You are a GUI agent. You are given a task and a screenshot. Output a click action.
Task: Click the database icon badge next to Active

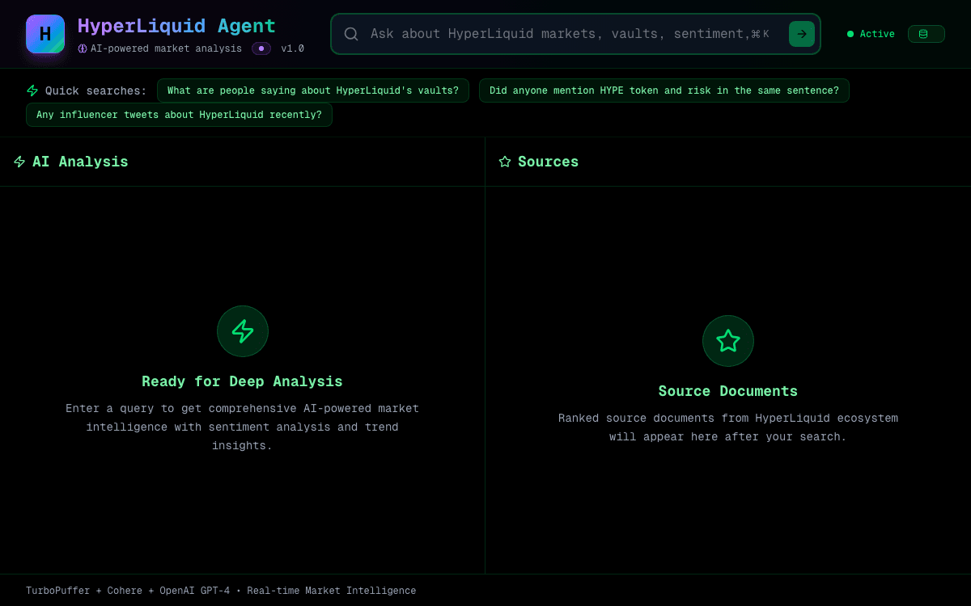click(926, 34)
